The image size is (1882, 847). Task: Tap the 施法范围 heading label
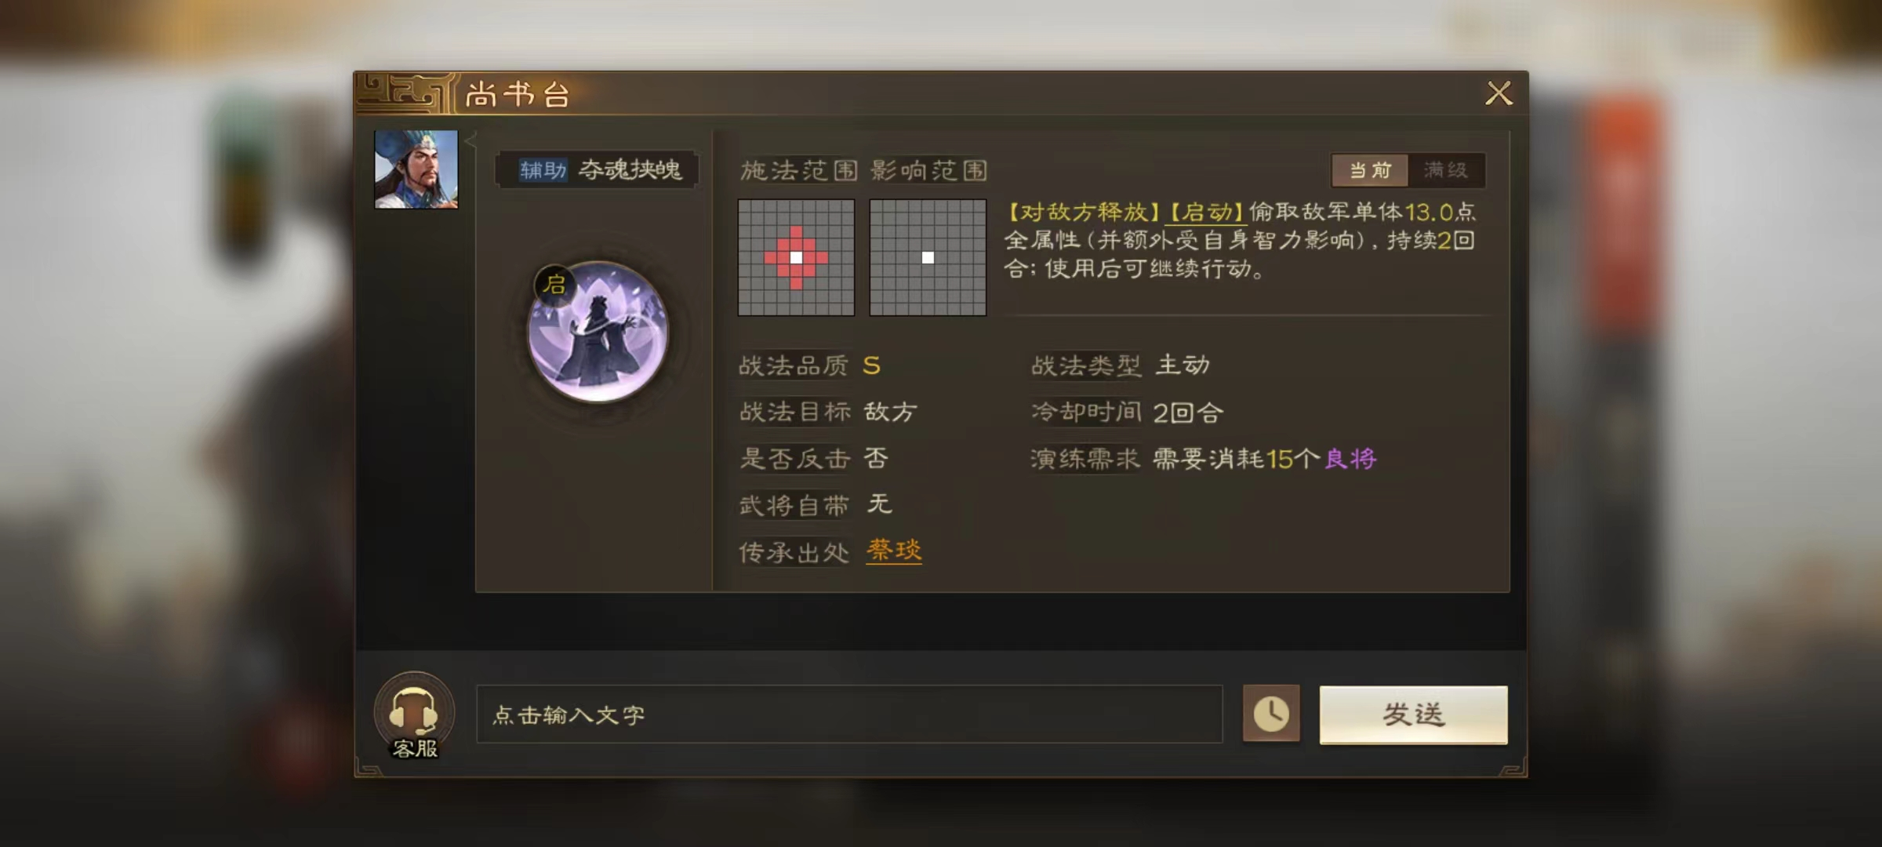point(799,170)
